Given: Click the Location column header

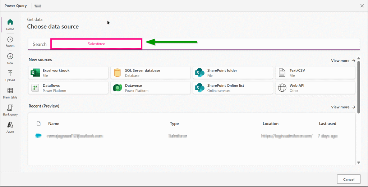Looking at the screenshot, I should coord(271,124).
